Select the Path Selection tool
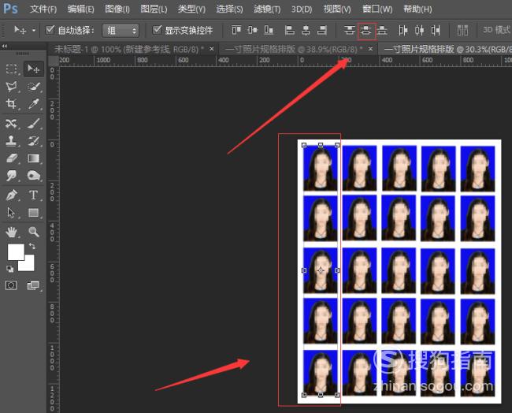512x413 pixels. [x=12, y=213]
